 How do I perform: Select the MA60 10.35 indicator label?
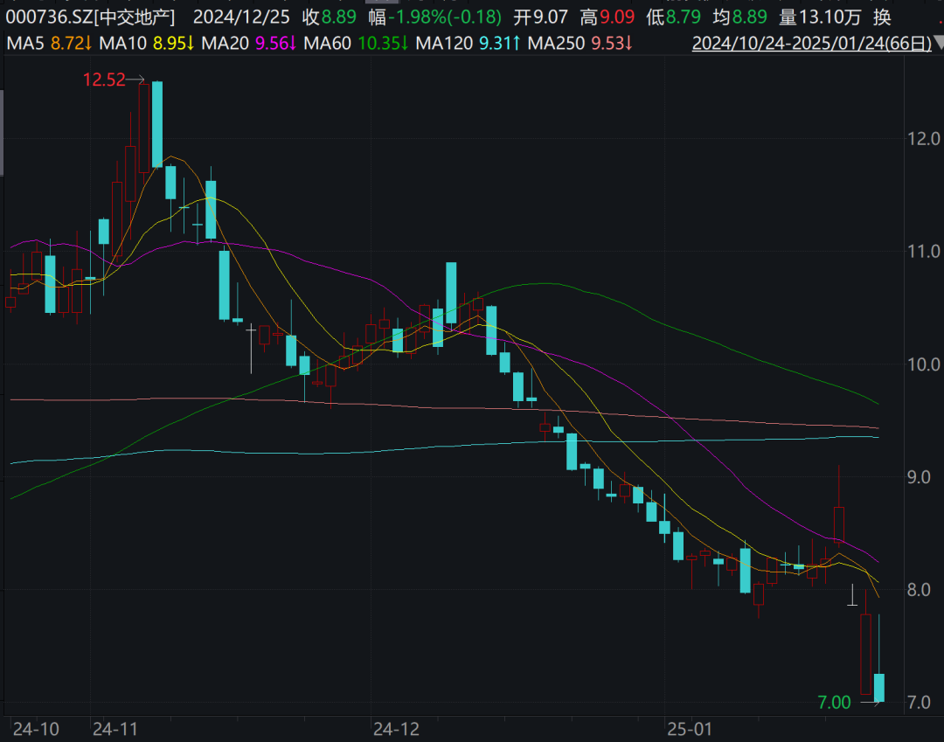click(356, 44)
